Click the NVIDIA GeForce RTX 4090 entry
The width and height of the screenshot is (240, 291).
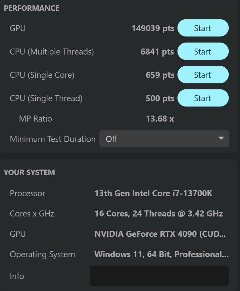pos(160,234)
